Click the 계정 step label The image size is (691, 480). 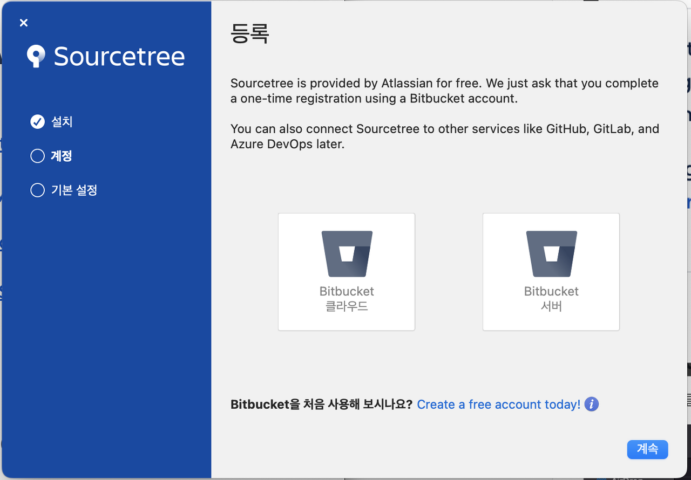pyautogui.click(x=62, y=156)
